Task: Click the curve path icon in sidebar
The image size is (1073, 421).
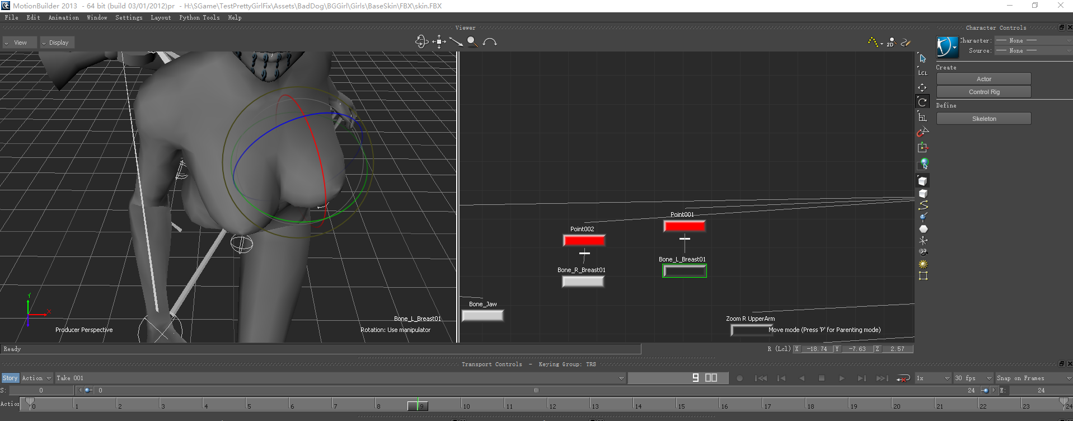Action: point(923,205)
